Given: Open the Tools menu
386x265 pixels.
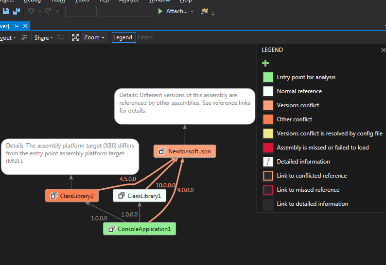Looking at the screenshot, I should coord(82,1).
